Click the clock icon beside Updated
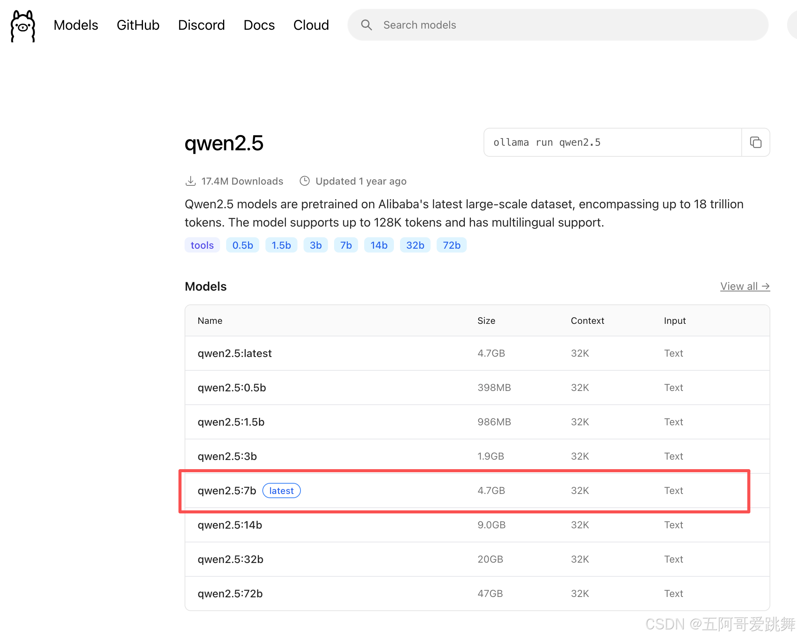 tap(304, 181)
